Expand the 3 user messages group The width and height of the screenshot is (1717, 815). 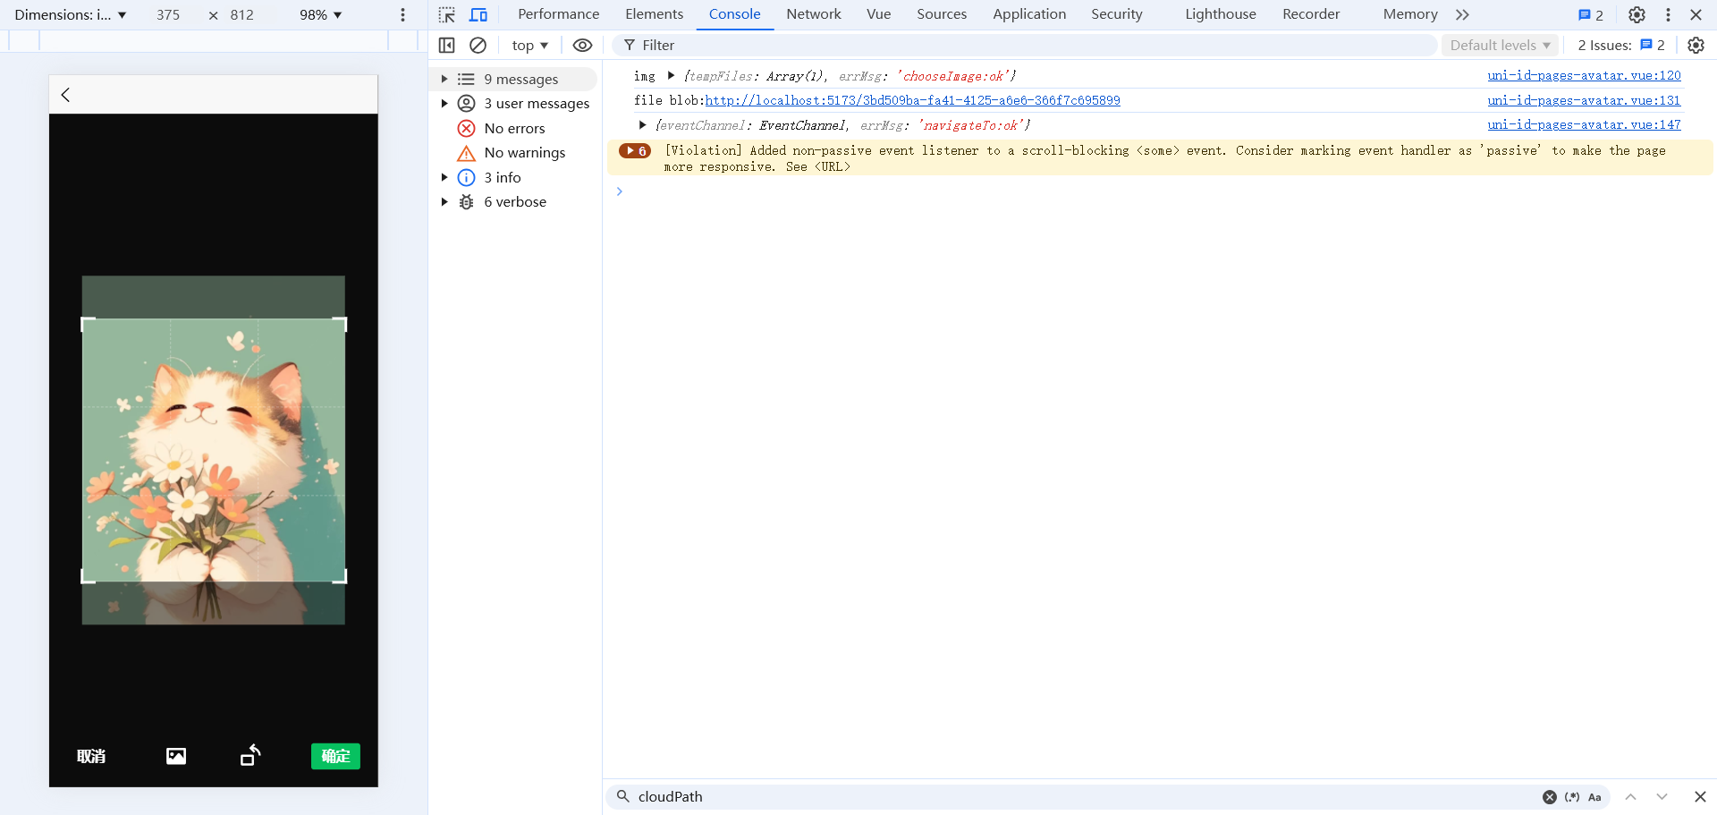444,103
